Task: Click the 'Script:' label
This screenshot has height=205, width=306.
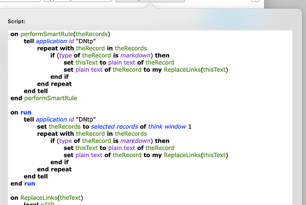Action: (16, 21)
